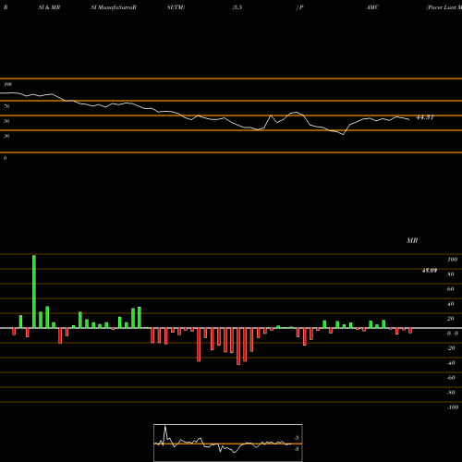Click the 'SI & MR' header text
This screenshot has height=462, width=462.
(49, 7)
